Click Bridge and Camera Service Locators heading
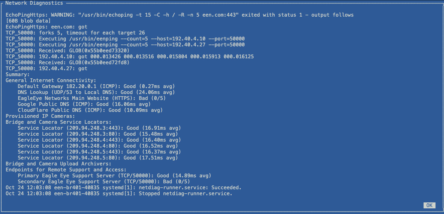The width and height of the screenshot is (444, 214). [58, 122]
